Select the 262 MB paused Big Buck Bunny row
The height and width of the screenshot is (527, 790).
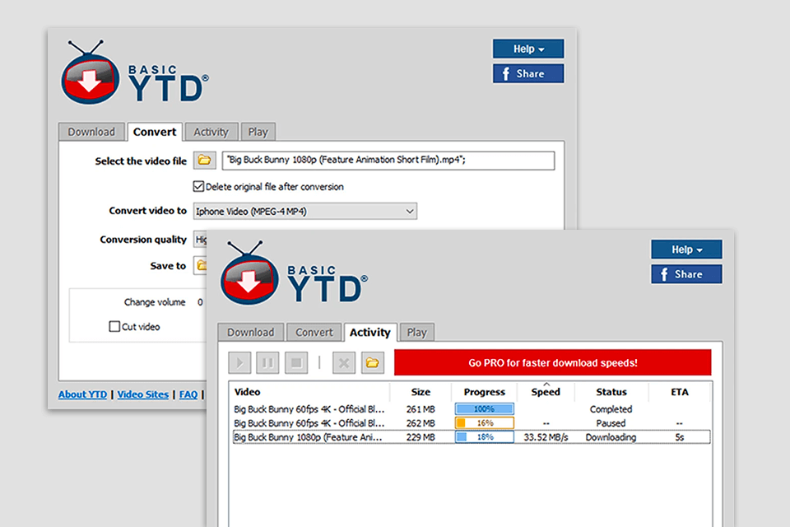[472, 423]
